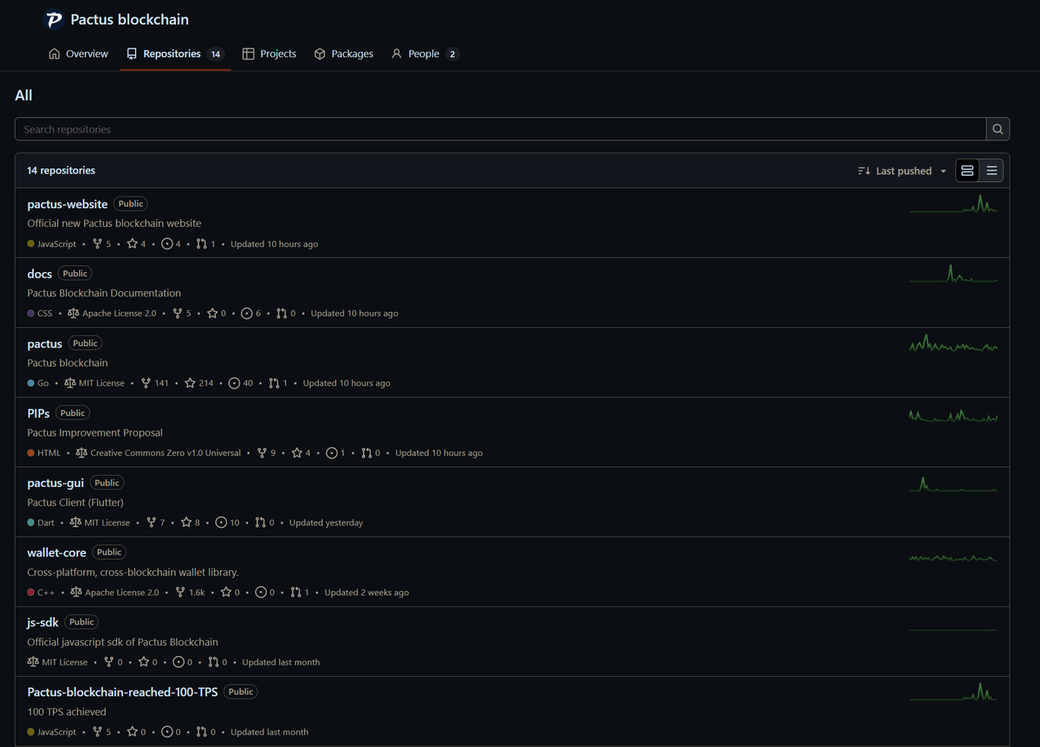Image resolution: width=1040 pixels, height=747 pixels.
Task: Go to the Projects tab
Action: point(270,54)
